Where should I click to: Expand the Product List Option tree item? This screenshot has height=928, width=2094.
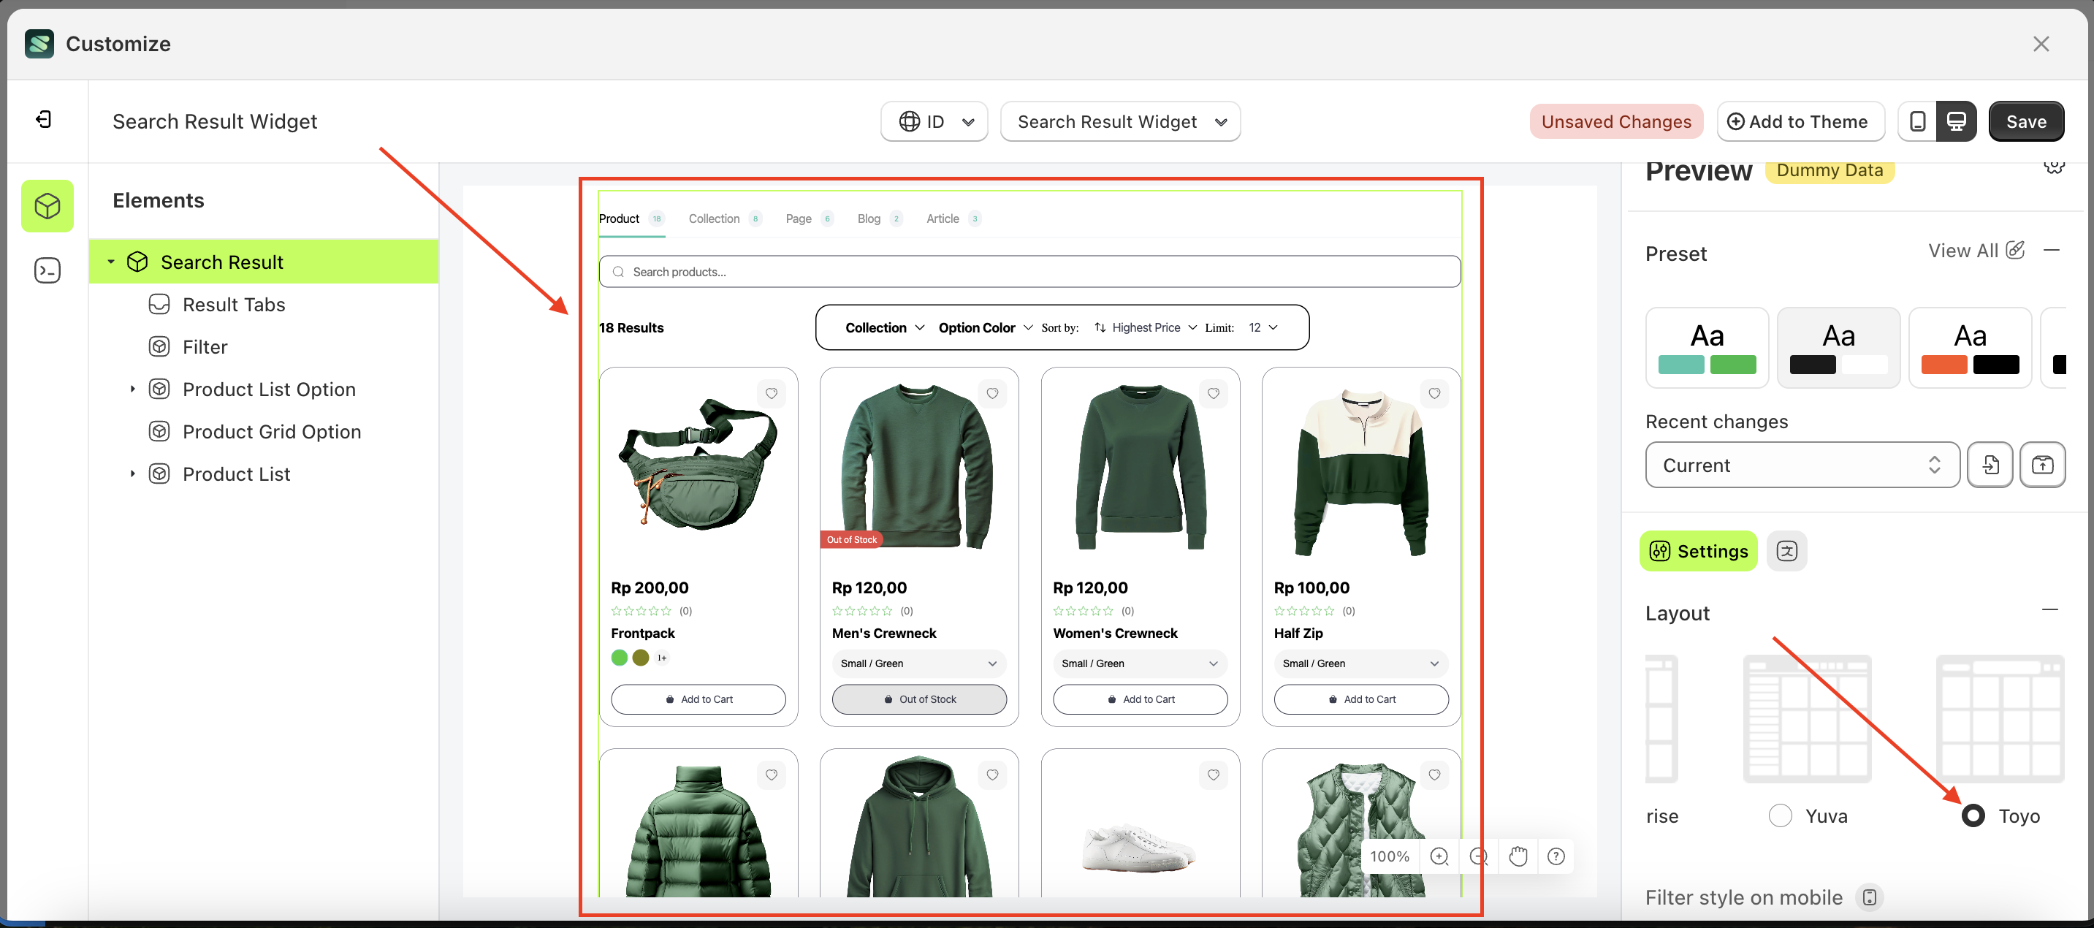click(132, 389)
